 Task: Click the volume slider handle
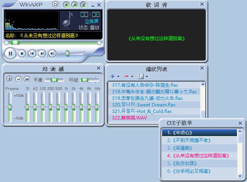coord(67,54)
